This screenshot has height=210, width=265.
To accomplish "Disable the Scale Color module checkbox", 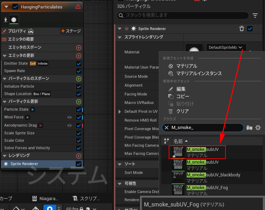I will point(79,140).
